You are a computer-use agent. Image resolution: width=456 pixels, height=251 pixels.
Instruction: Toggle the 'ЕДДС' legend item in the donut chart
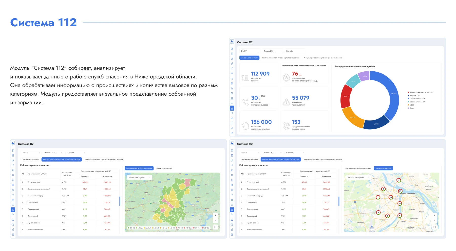[x=411, y=105]
